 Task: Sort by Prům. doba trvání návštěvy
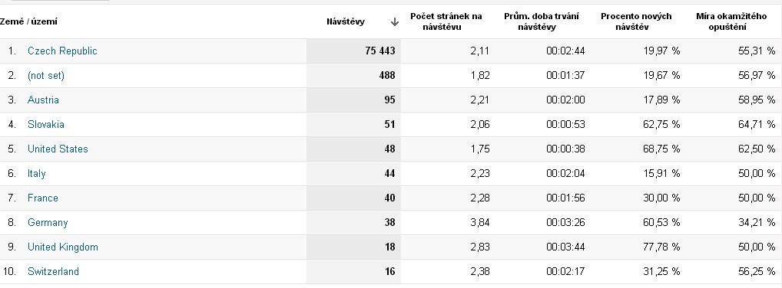point(541,22)
